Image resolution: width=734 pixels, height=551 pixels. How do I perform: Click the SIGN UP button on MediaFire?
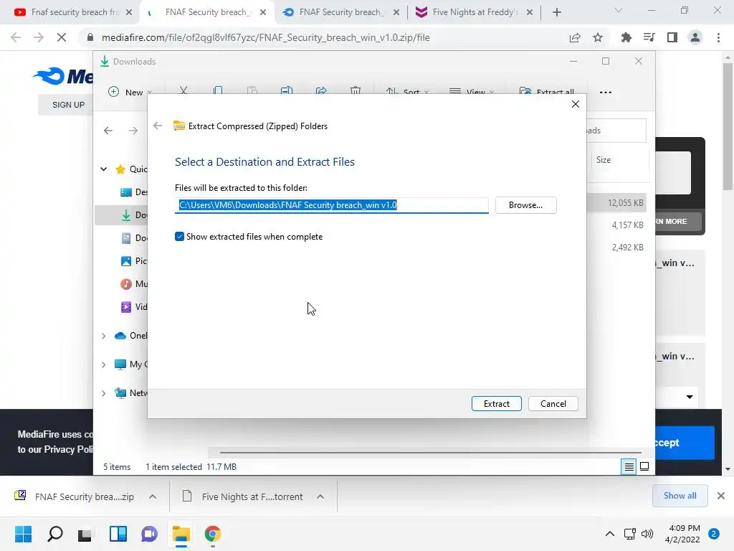[x=68, y=105]
